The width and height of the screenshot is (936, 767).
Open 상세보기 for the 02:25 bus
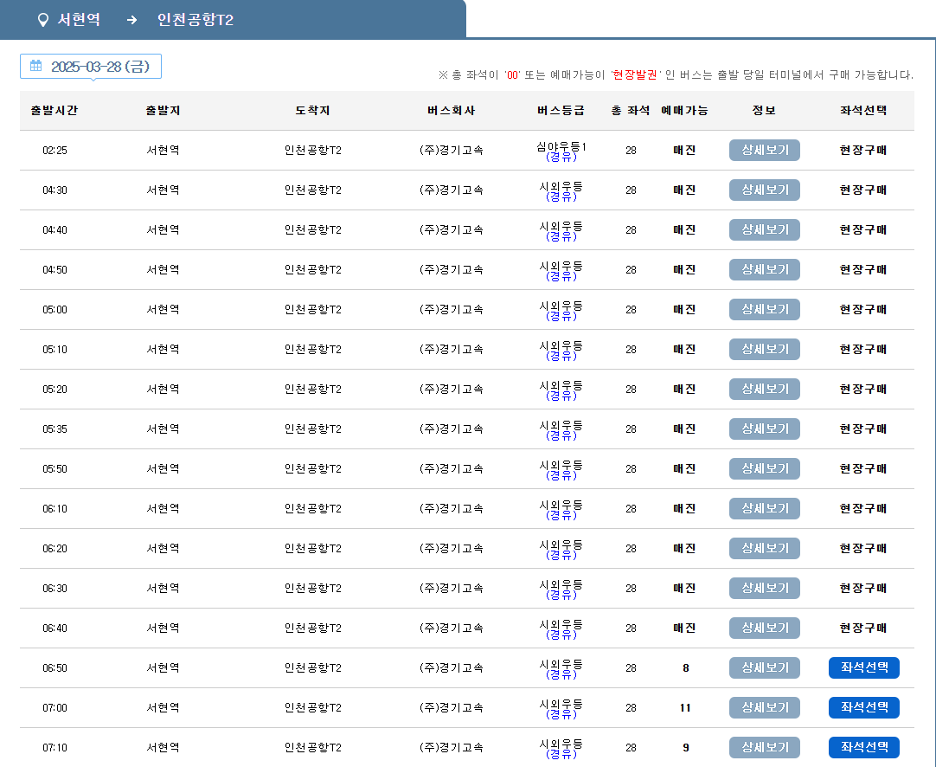(764, 150)
